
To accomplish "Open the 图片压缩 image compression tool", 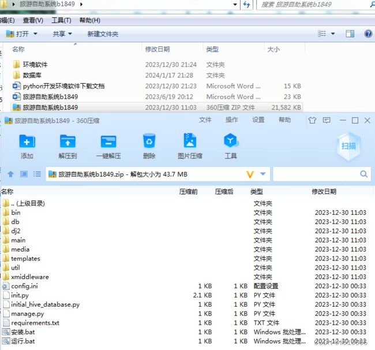I will 190,140.
